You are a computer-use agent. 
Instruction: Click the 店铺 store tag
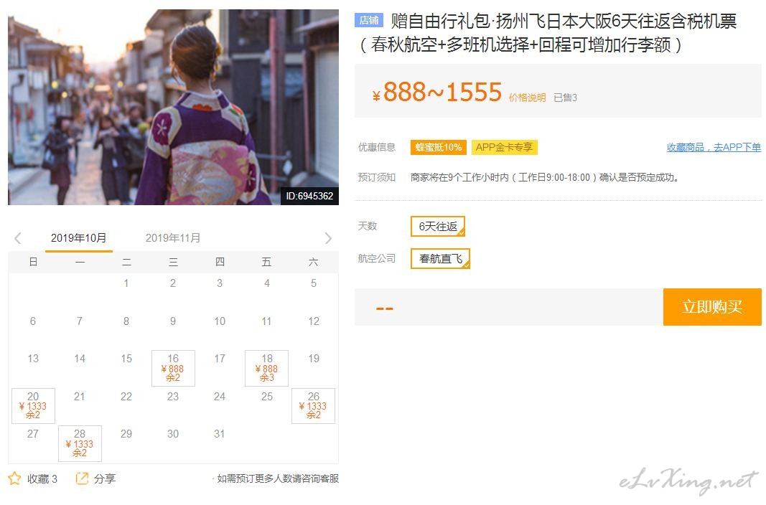coord(369,20)
